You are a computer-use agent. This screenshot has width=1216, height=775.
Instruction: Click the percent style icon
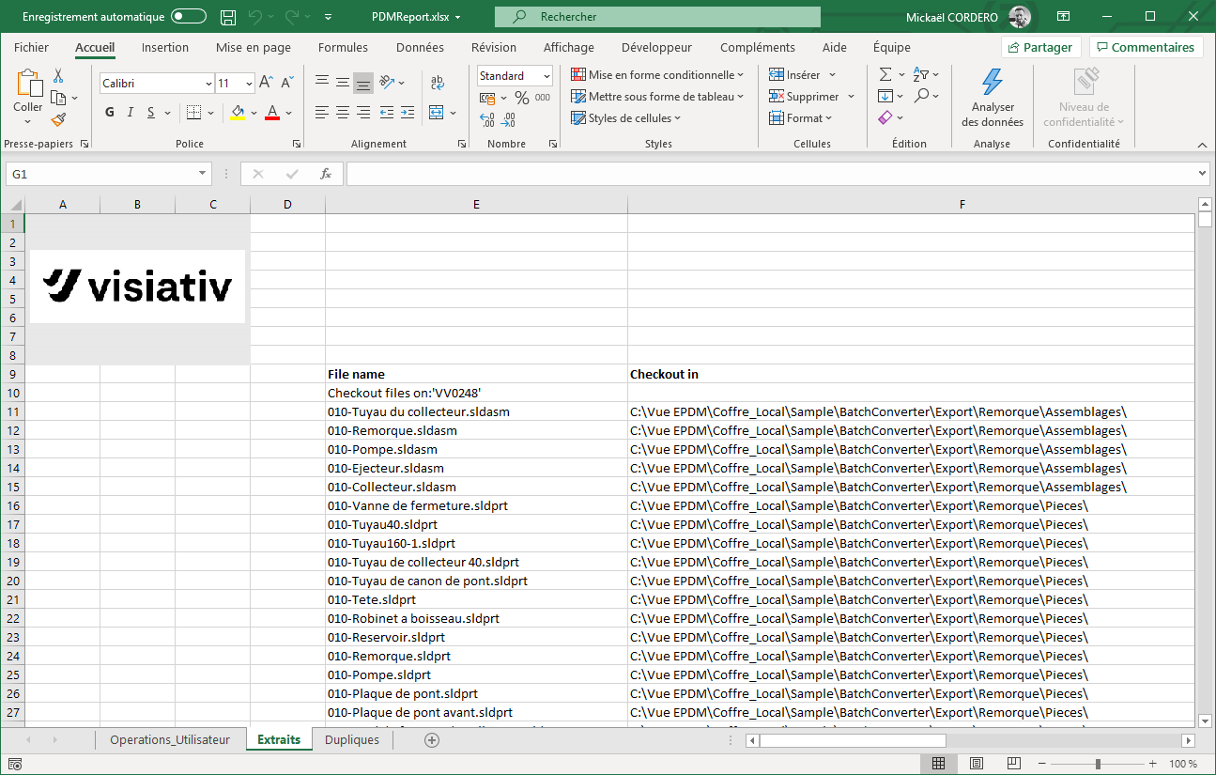[521, 98]
